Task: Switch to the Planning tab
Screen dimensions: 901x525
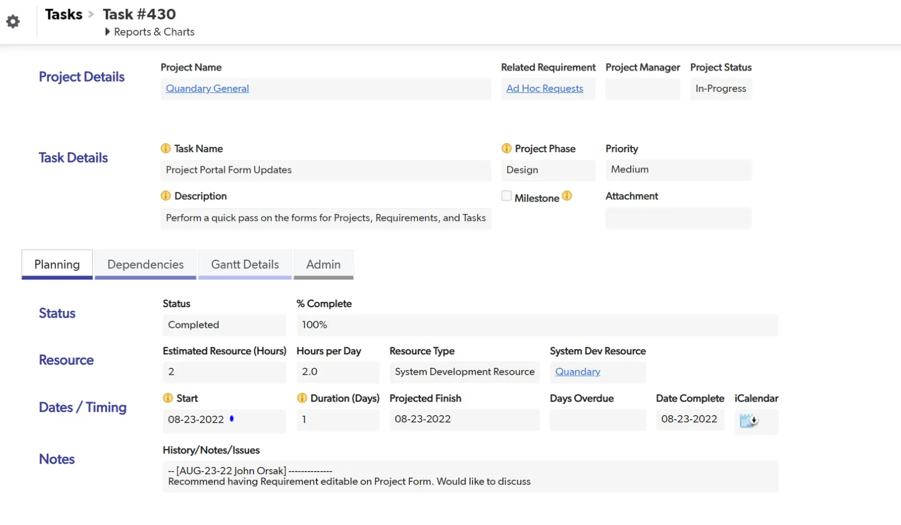Action: point(57,264)
